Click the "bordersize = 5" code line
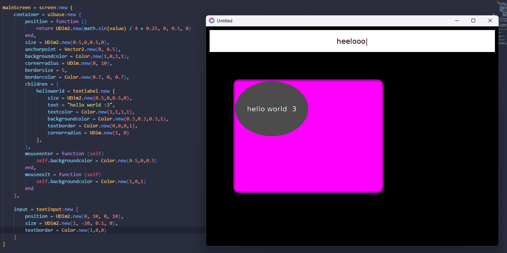This screenshot has height=253, width=507. (46, 70)
